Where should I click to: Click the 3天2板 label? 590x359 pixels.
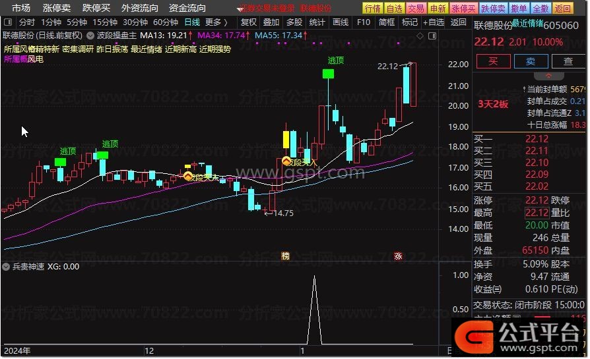tap(493, 104)
